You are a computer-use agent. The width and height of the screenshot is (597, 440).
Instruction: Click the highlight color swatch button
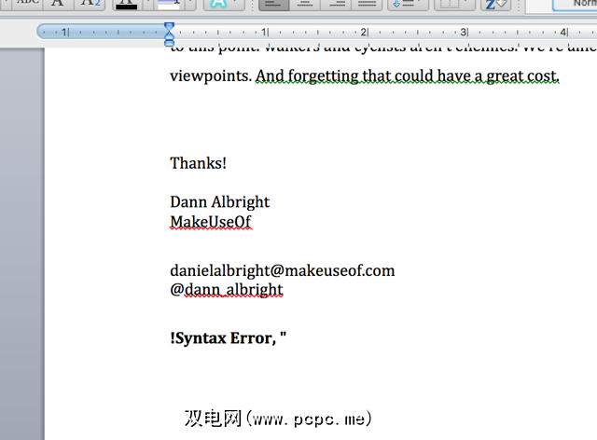click(169, 5)
